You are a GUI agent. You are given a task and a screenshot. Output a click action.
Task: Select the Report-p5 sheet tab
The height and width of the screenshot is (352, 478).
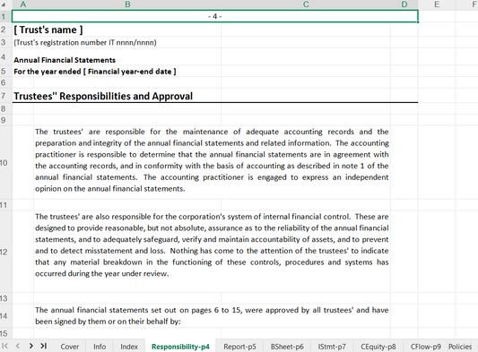tap(239, 347)
